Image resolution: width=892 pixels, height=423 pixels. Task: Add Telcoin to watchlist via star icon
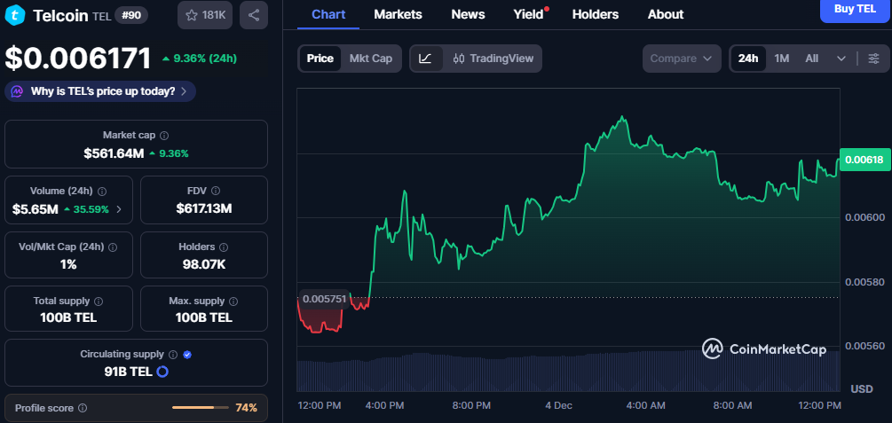pyautogui.click(x=191, y=15)
